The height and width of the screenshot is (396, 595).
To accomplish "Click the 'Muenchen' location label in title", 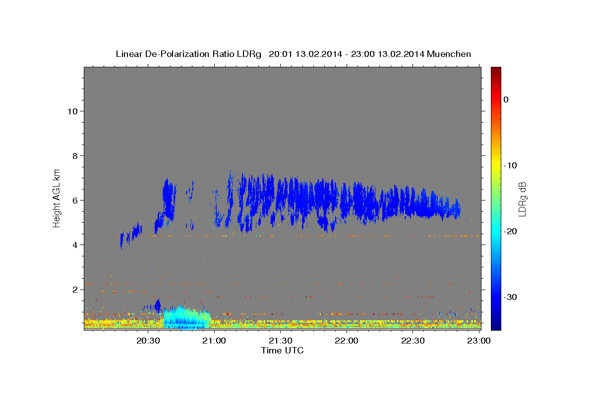I will point(449,54).
